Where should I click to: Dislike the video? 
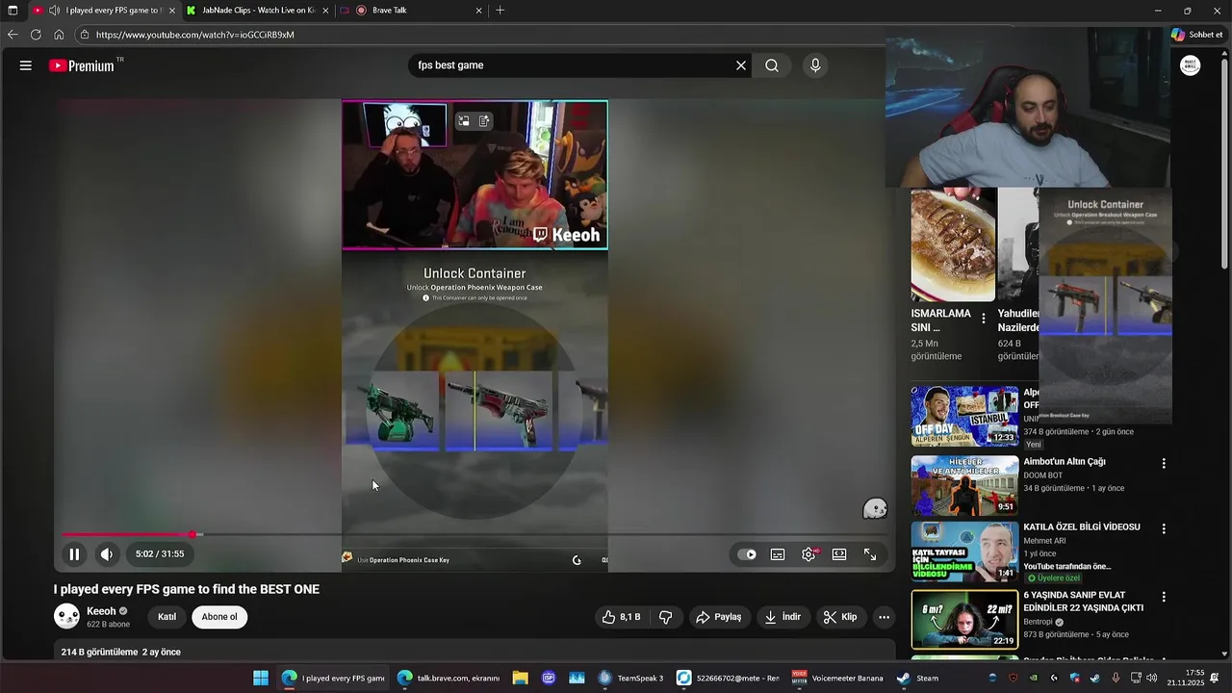[x=665, y=617]
